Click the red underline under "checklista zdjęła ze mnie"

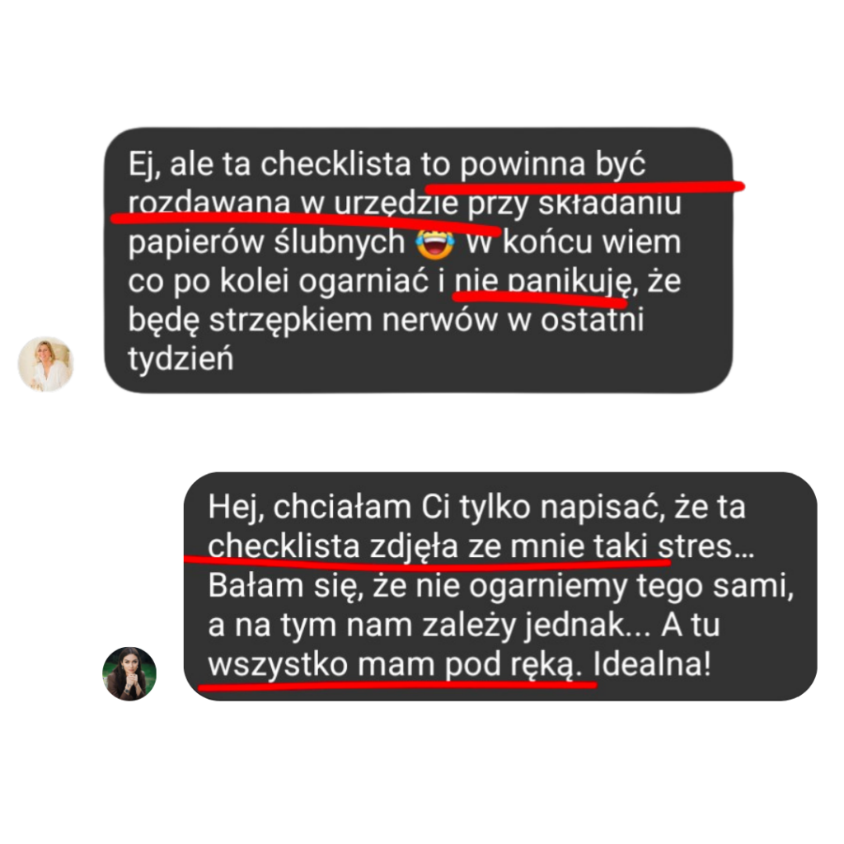[x=428, y=563]
